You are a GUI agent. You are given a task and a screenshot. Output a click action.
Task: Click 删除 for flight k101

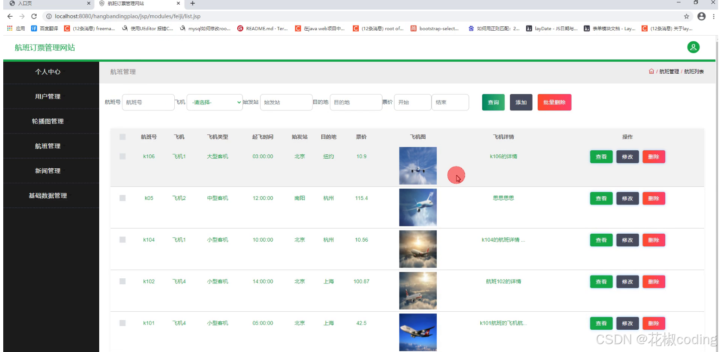point(654,323)
